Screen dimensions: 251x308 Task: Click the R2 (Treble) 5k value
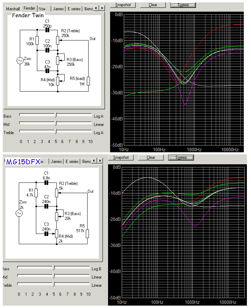point(61,188)
